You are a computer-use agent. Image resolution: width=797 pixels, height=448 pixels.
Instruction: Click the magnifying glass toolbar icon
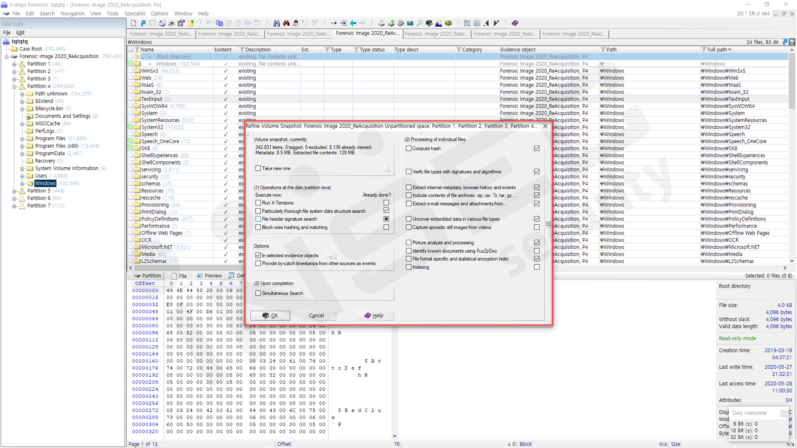click(x=420, y=23)
